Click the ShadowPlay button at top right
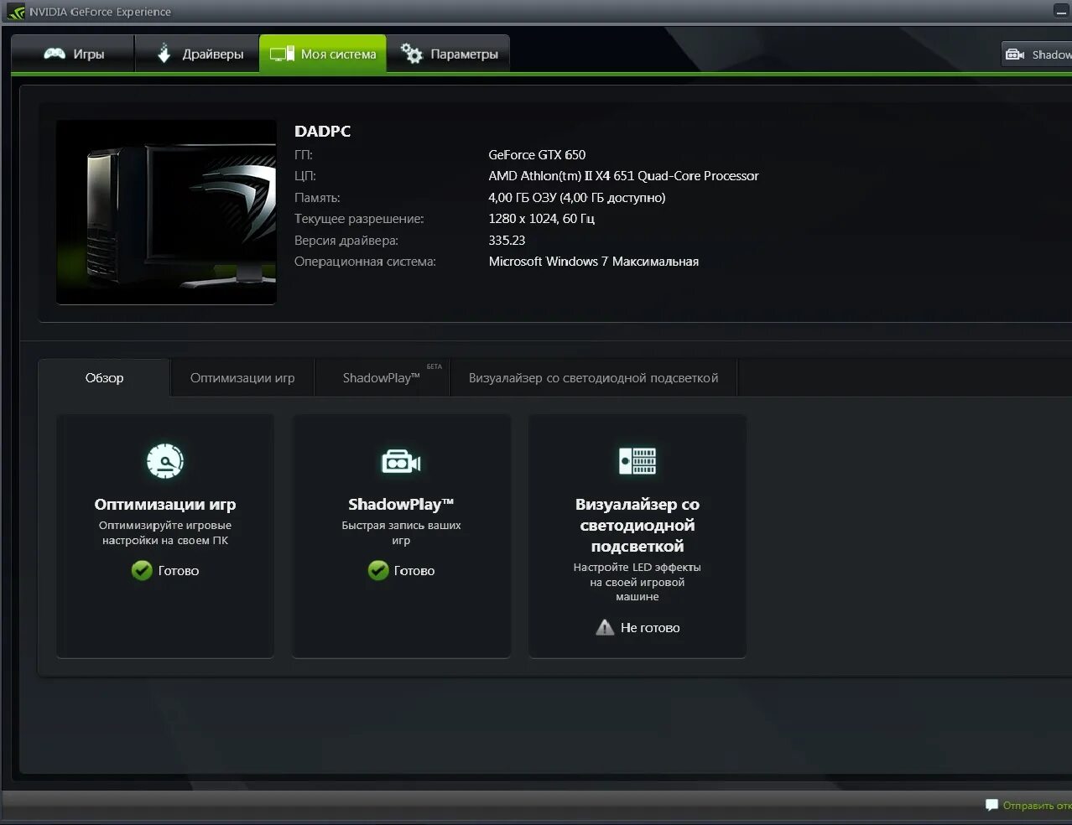Image resolution: width=1072 pixels, height=825 pixels. click(1037, 54)
